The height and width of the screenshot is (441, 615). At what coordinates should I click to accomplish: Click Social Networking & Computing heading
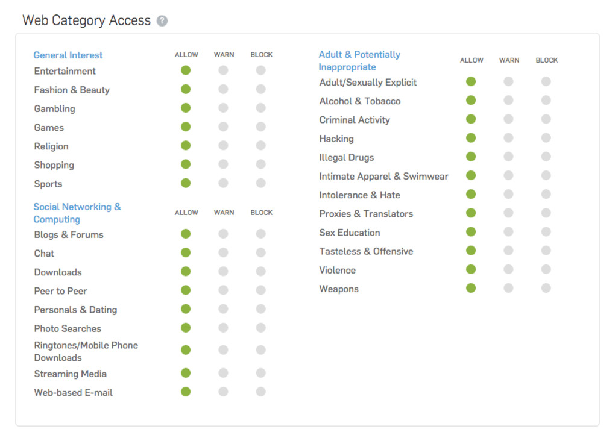(77, 213)
